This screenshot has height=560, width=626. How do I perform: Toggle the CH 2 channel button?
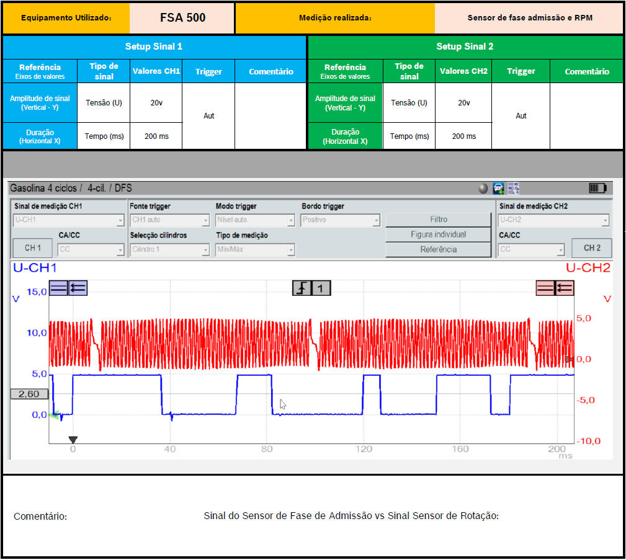click(591, 248)
